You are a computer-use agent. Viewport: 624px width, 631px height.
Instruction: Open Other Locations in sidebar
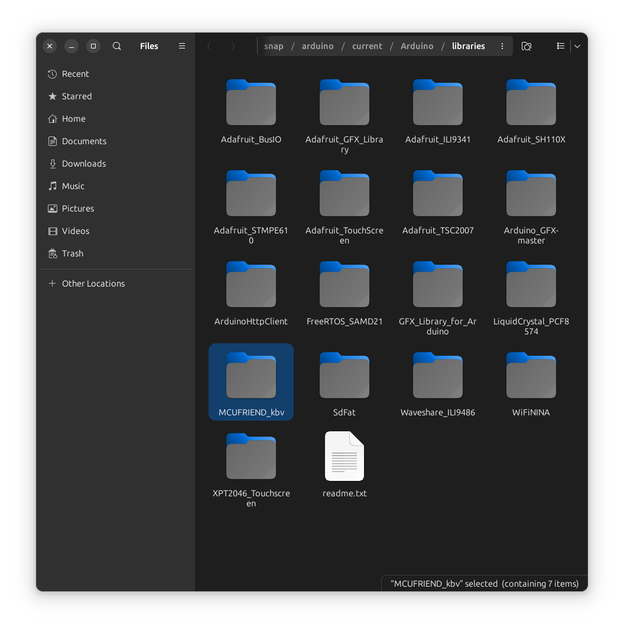pyautogui.click(x=116, y=284)
